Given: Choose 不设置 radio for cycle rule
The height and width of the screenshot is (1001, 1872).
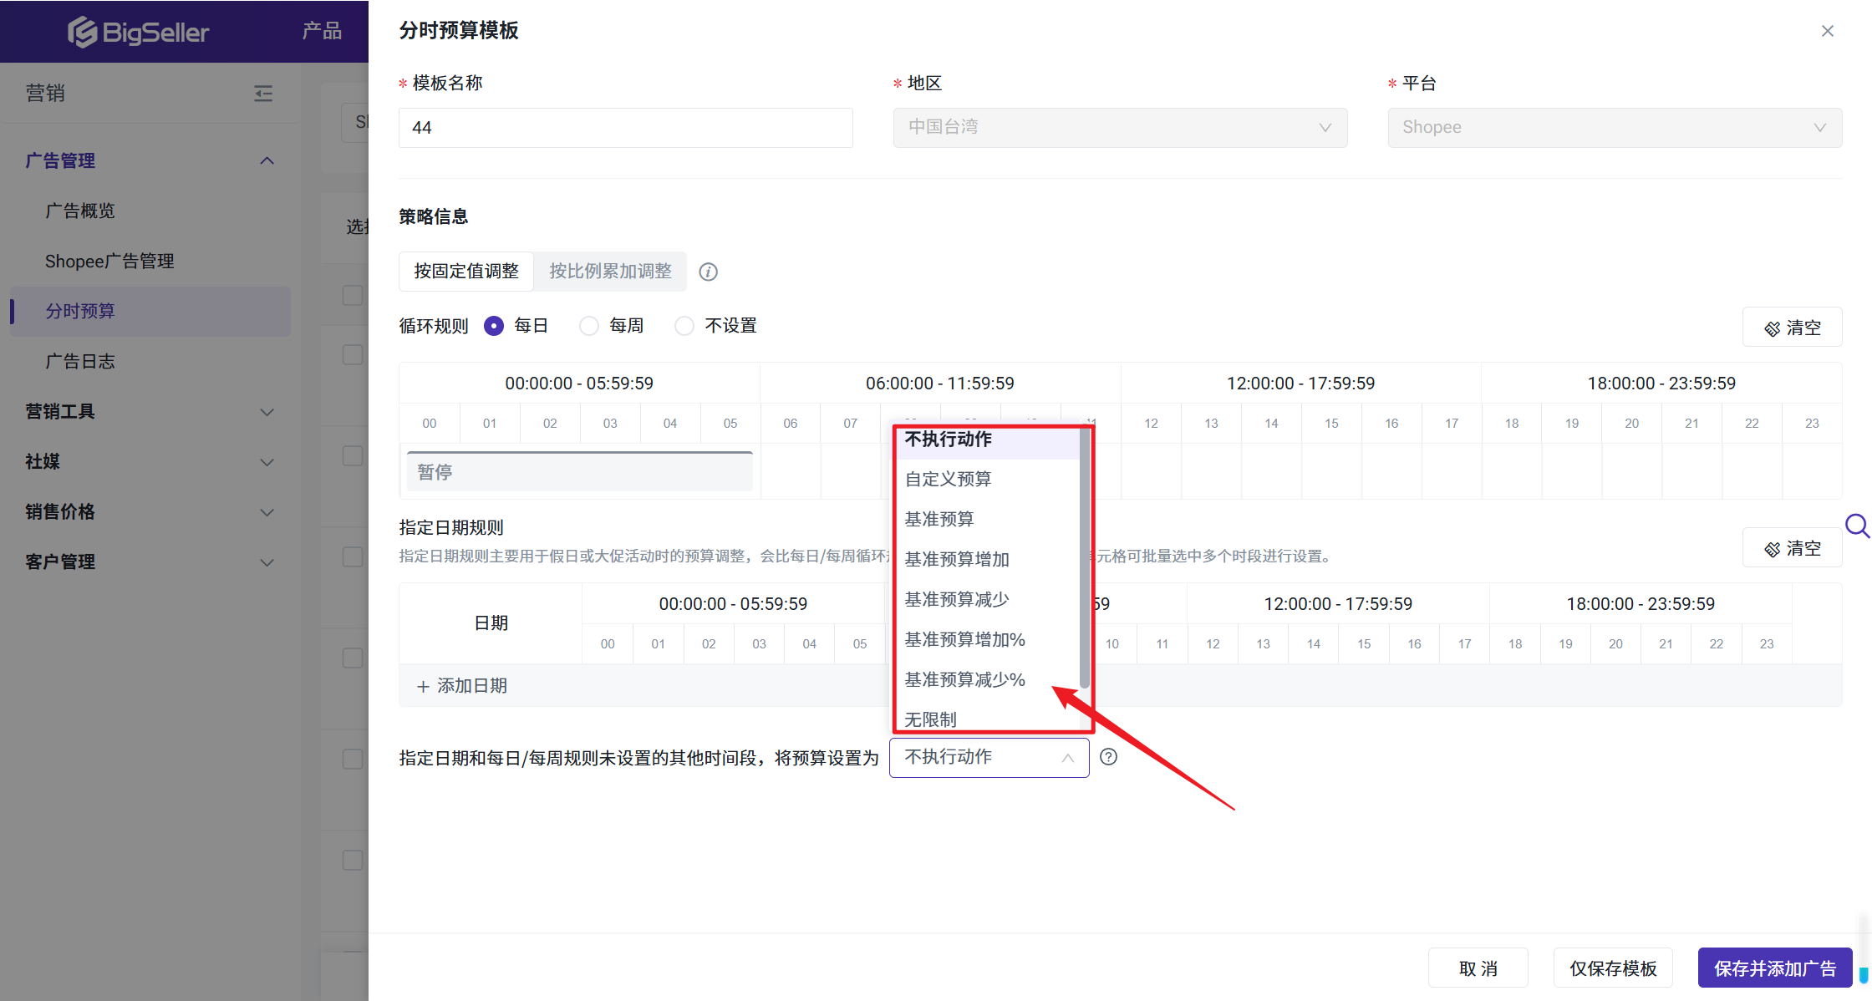Looking at the screenshot, I should (684, 326).
